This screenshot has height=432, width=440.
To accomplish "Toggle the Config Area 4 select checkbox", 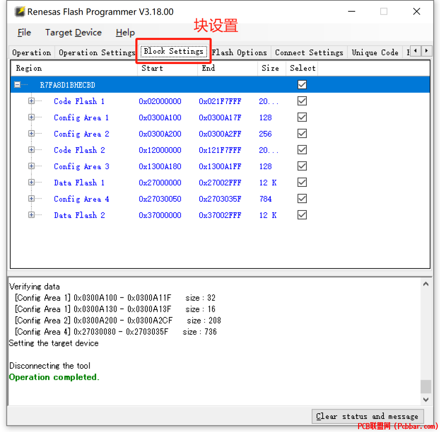I will coord(302,199).
